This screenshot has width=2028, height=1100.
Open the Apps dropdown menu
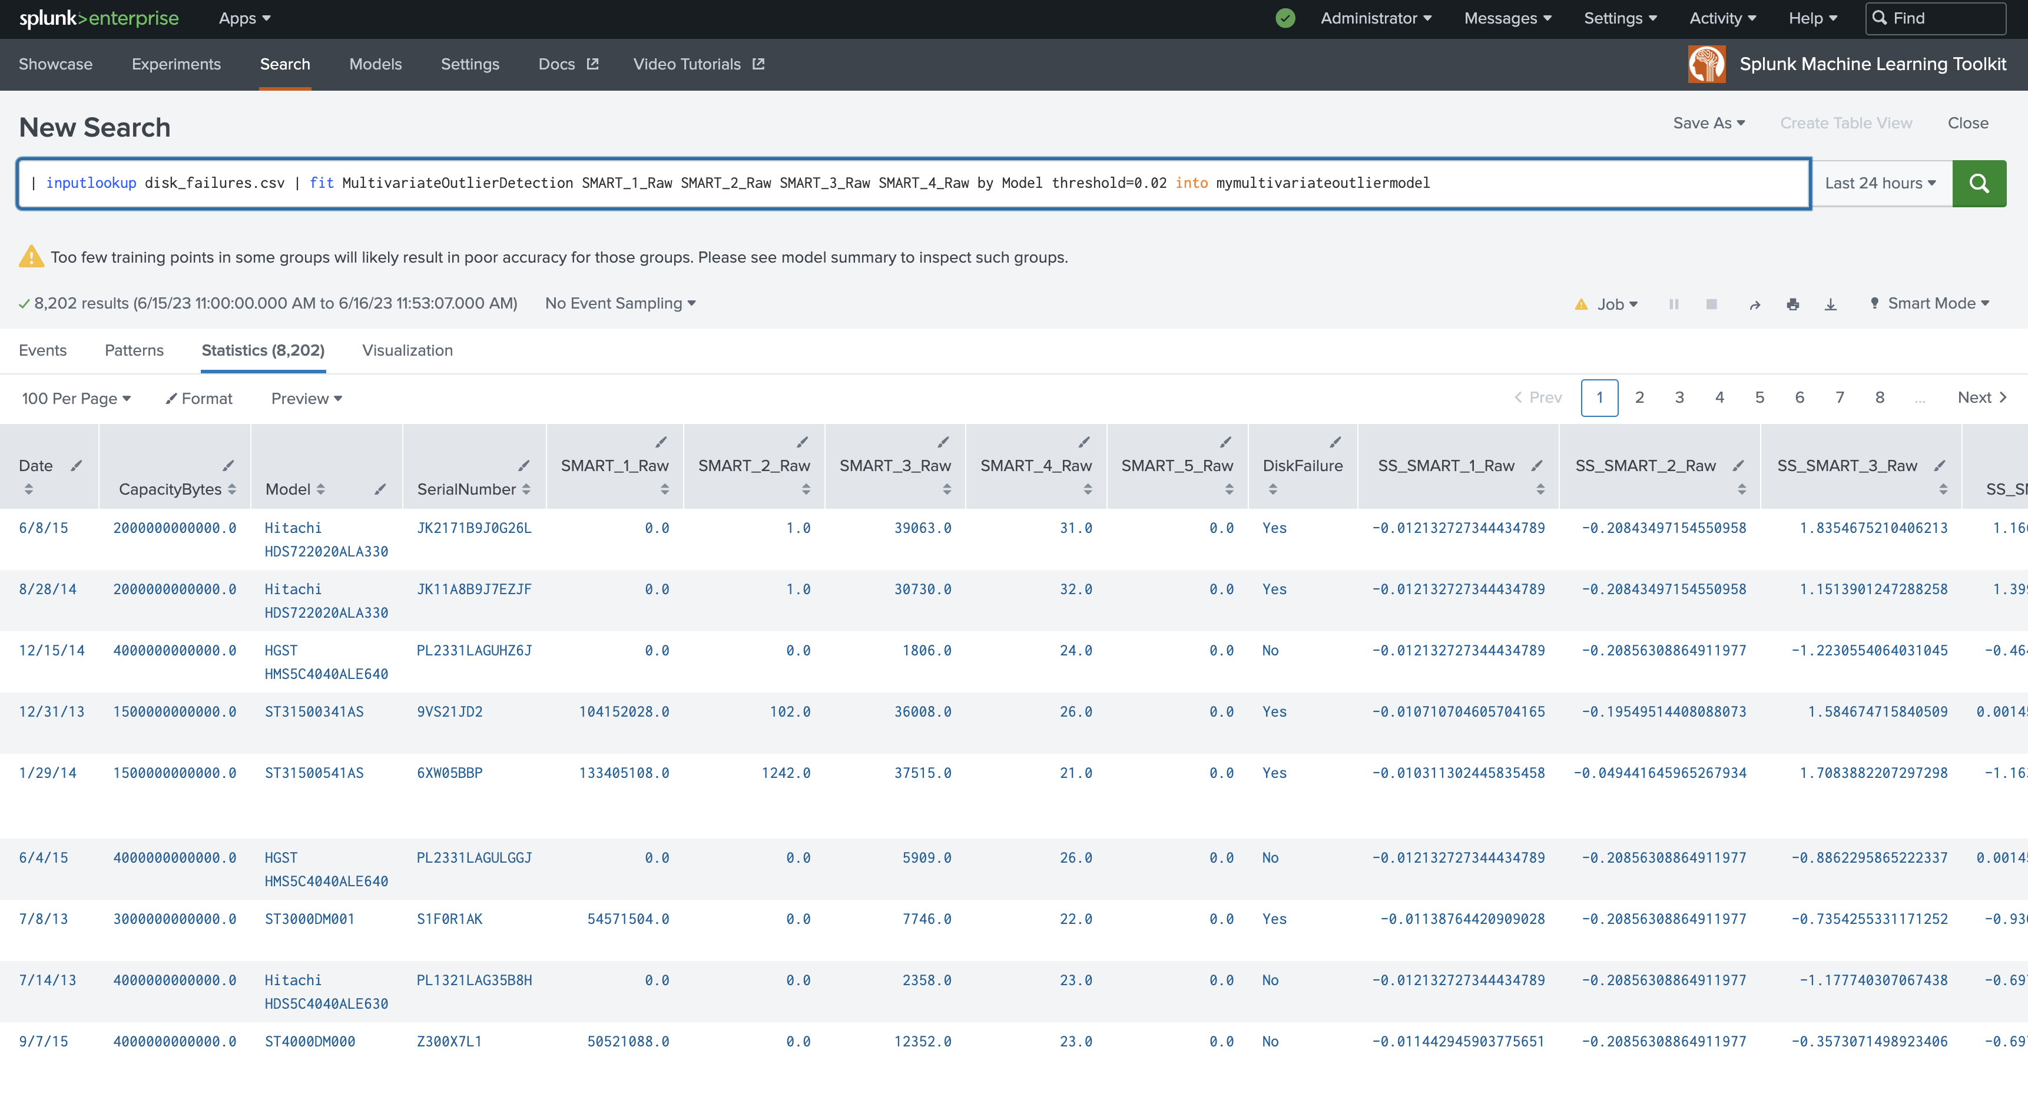tap(245, 18)
